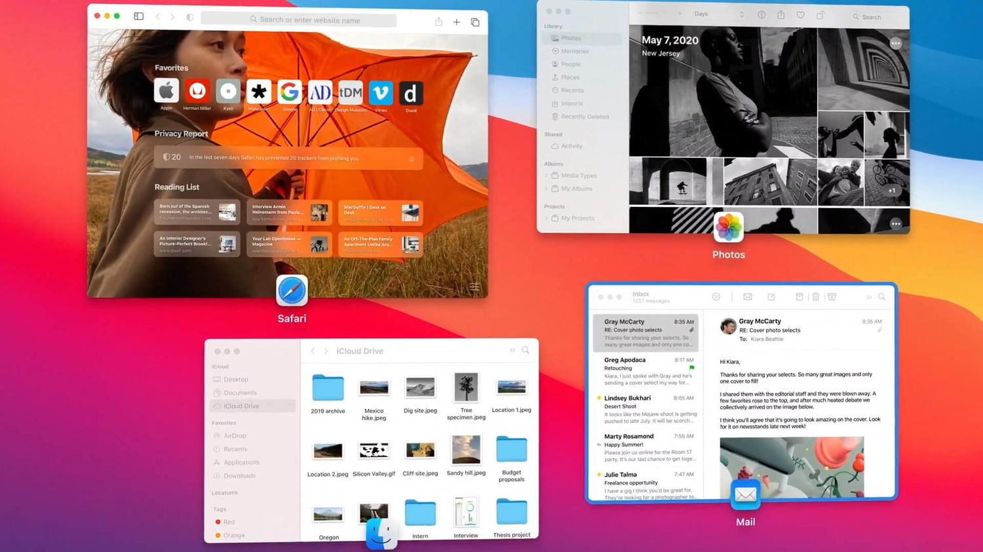Click the Rotate icon in the Photos toolbar
983x552 pixels.
[820, 15]
